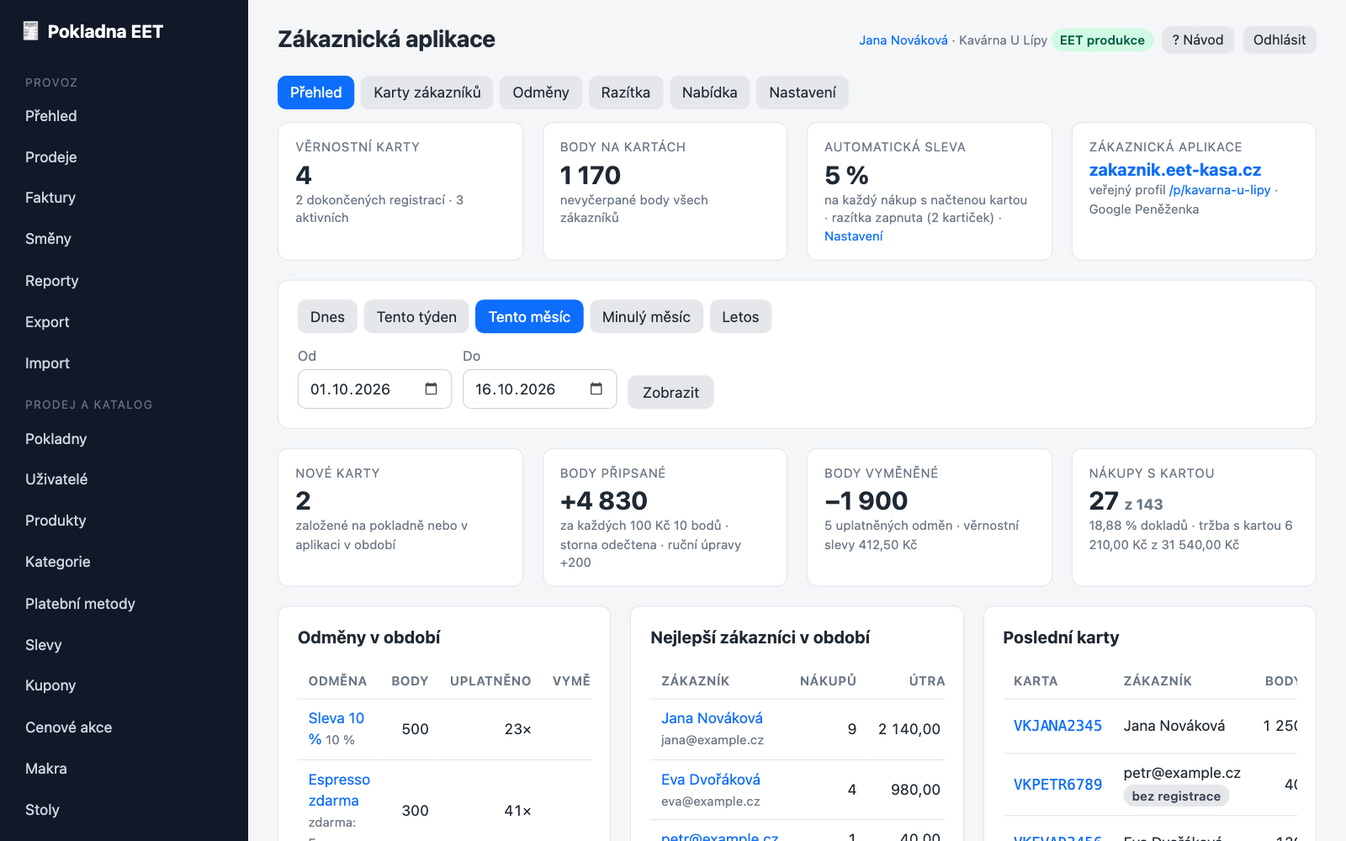Open the calendar picker for Od date
Viewport: 1346px width, 841px height.
tap(432, 389)
